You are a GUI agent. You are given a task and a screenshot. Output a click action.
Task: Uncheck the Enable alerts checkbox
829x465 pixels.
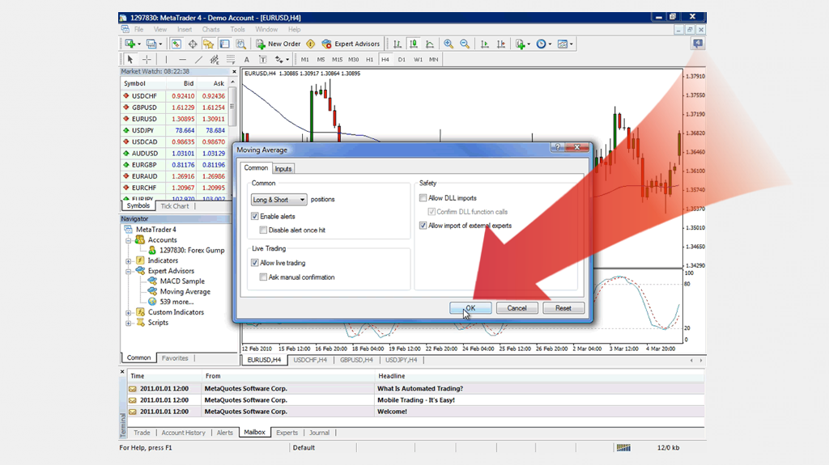(255, 217)
